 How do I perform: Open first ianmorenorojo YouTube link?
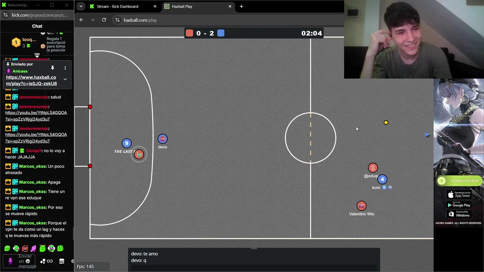(36, 116)
